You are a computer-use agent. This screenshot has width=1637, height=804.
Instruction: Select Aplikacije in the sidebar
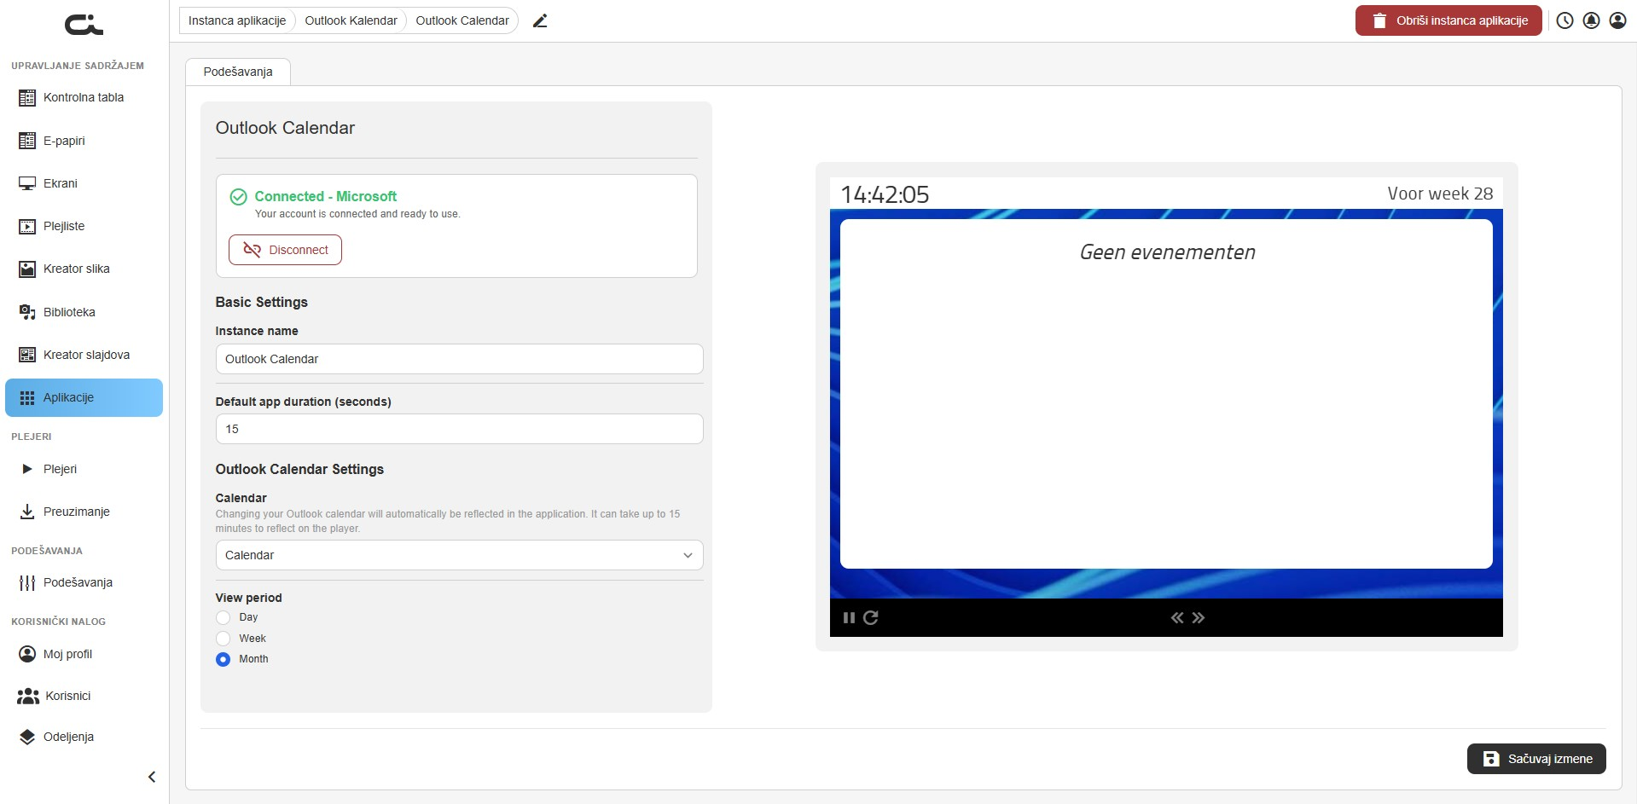click(x=84, y=397)
